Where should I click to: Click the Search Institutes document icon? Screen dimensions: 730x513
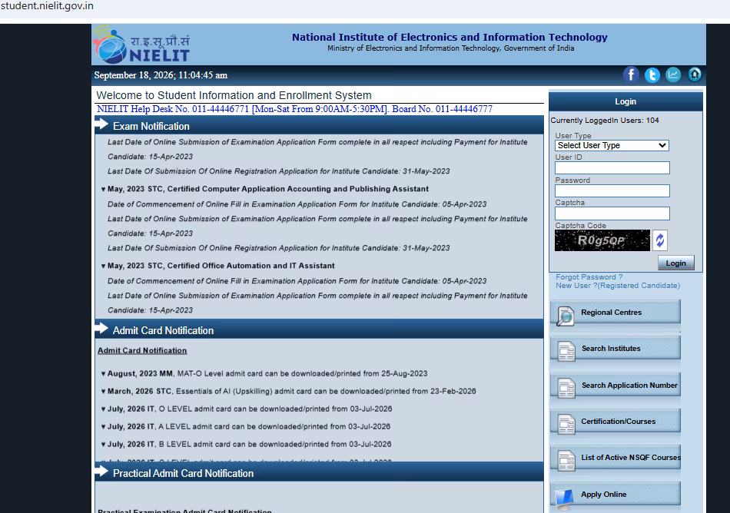click(x=566, y=352)
